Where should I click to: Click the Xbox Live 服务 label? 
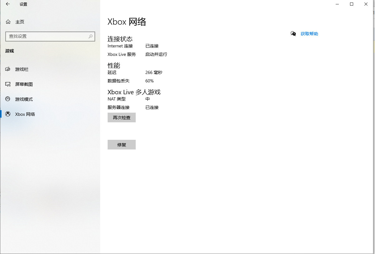[122, 54]
